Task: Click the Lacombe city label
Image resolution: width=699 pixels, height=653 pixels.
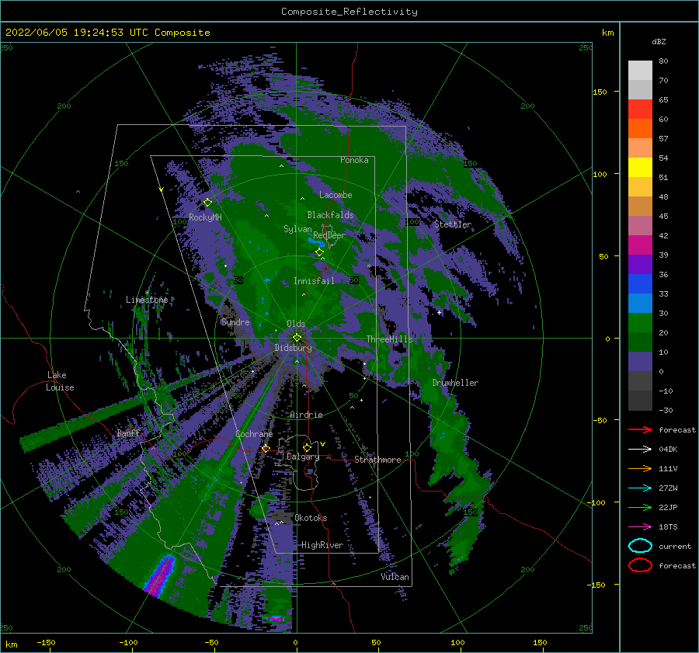Action: (336, 195)
